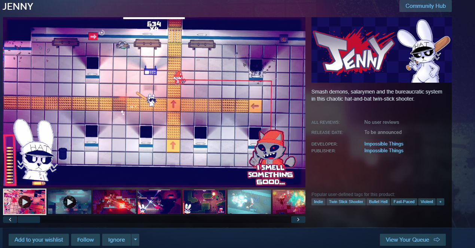Open the Impossible Things publisher link
The image size is (475, 248).
384,151
